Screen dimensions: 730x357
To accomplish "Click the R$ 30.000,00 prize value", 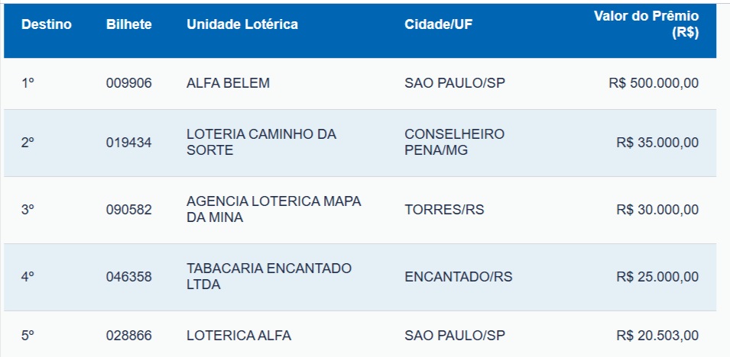I will (x=657, y=210).
